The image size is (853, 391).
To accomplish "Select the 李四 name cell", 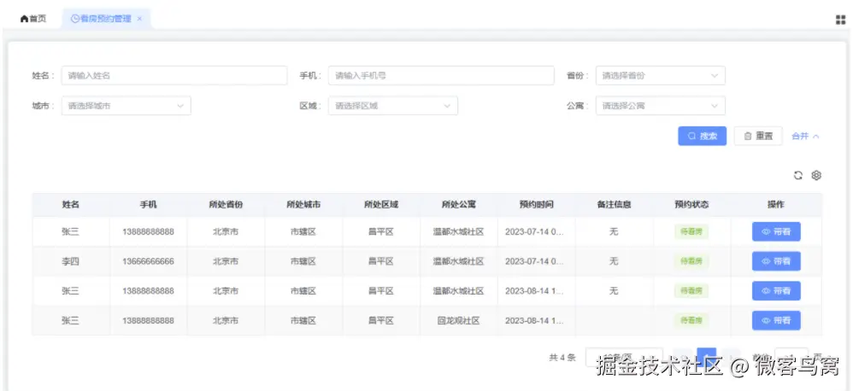I will [70, 261].
